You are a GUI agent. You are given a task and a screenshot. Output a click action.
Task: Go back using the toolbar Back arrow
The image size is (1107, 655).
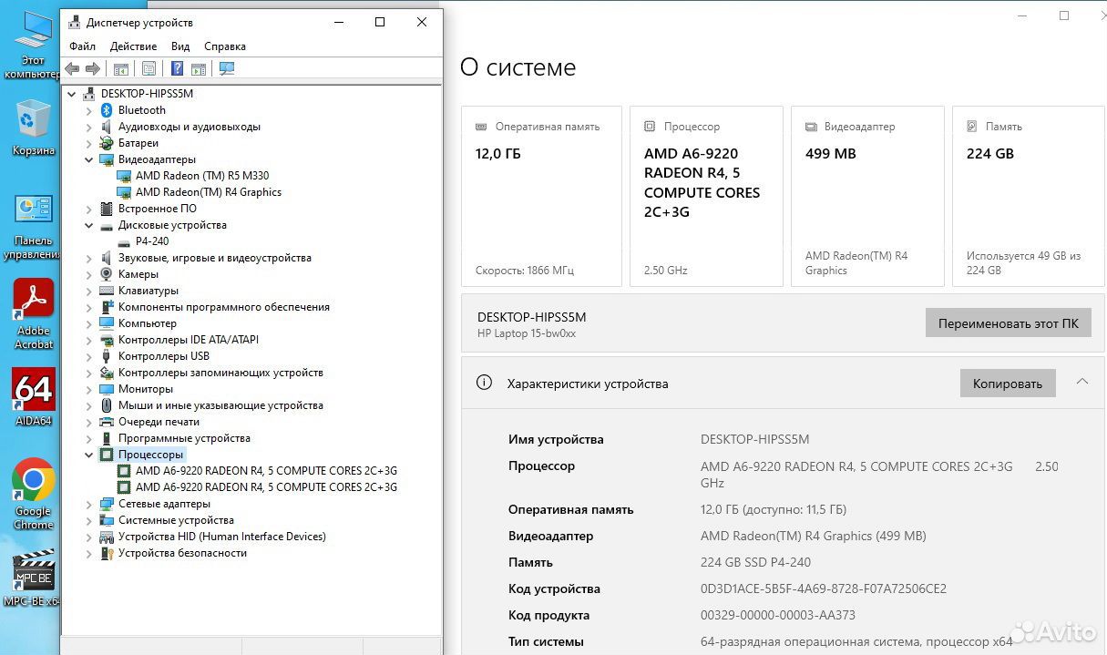[72, 68]
